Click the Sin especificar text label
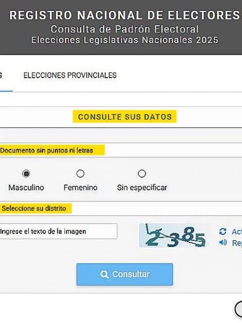 142,188
